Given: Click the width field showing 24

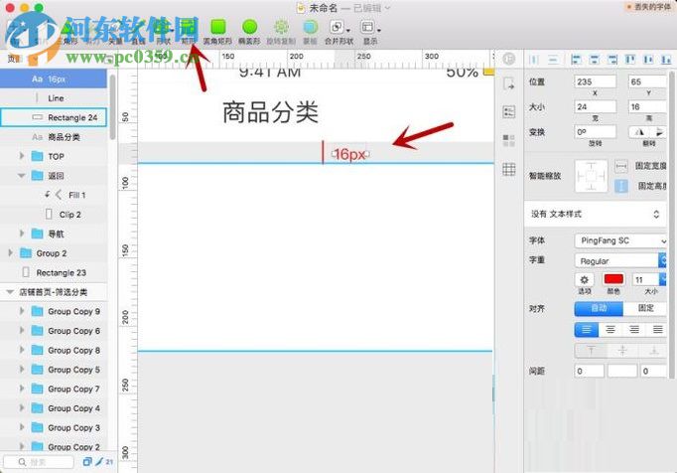Looking at the screenshot, I should pos(595,106).
